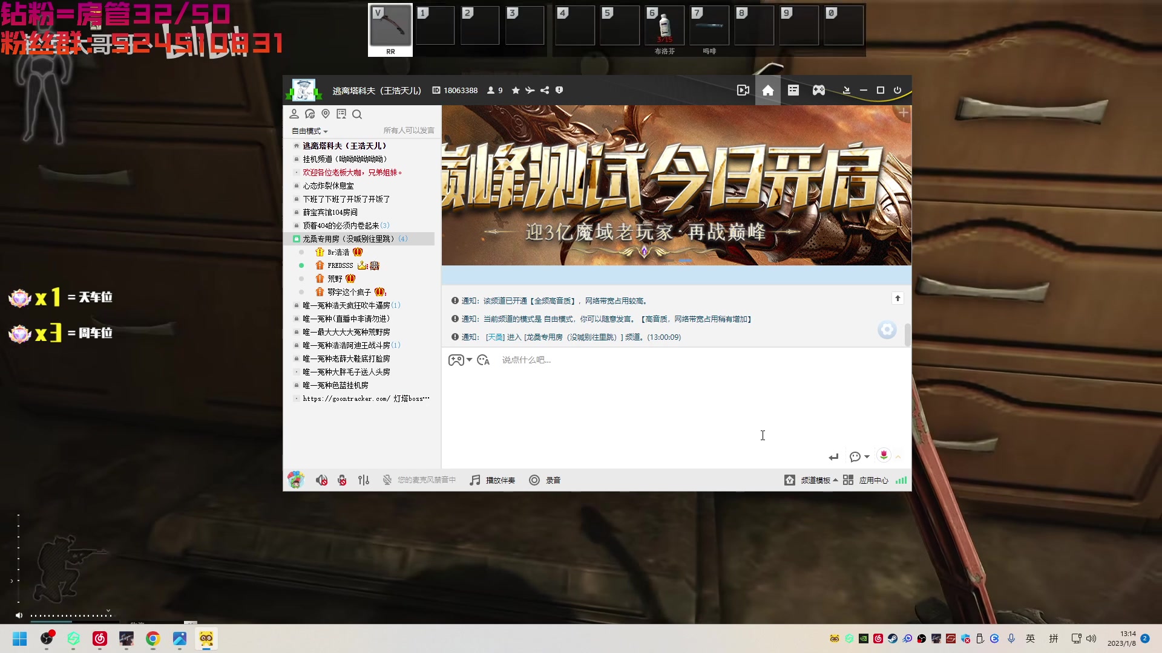Click the scroll-to-top arrow in chat area

(x=898, y=298)
